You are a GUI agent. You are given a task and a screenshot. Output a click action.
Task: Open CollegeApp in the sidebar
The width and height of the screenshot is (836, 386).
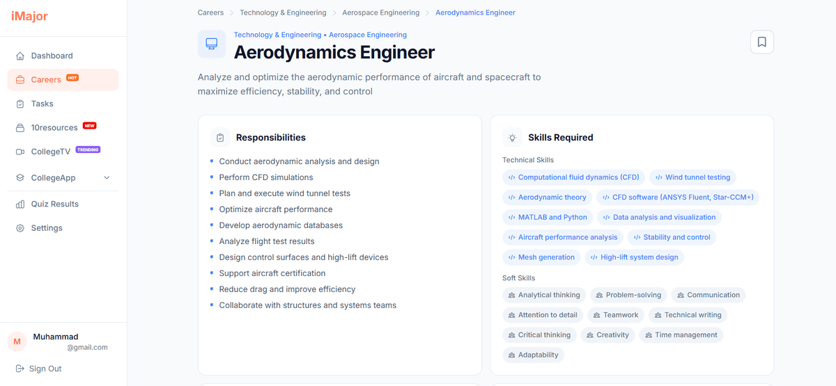click(53, 178)
